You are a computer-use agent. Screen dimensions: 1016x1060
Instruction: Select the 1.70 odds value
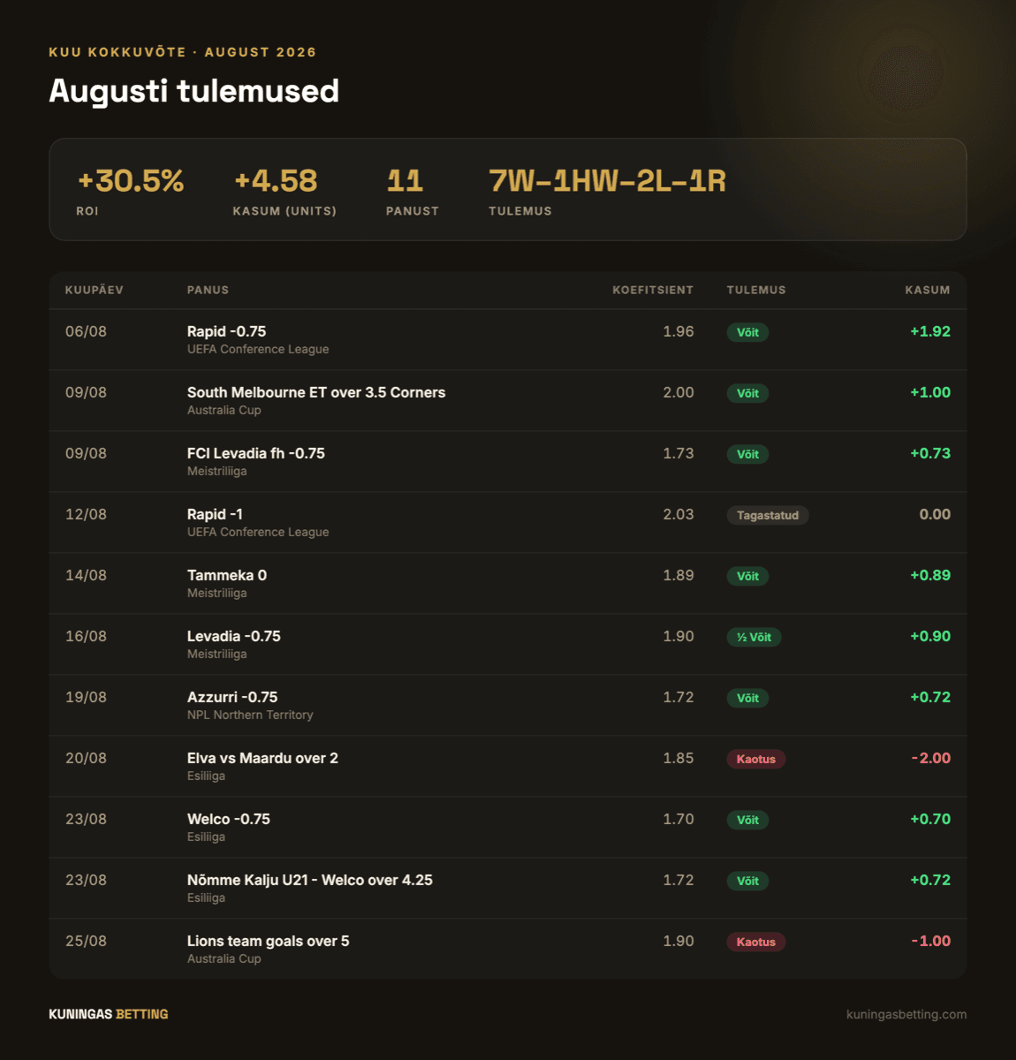point(679,819)
